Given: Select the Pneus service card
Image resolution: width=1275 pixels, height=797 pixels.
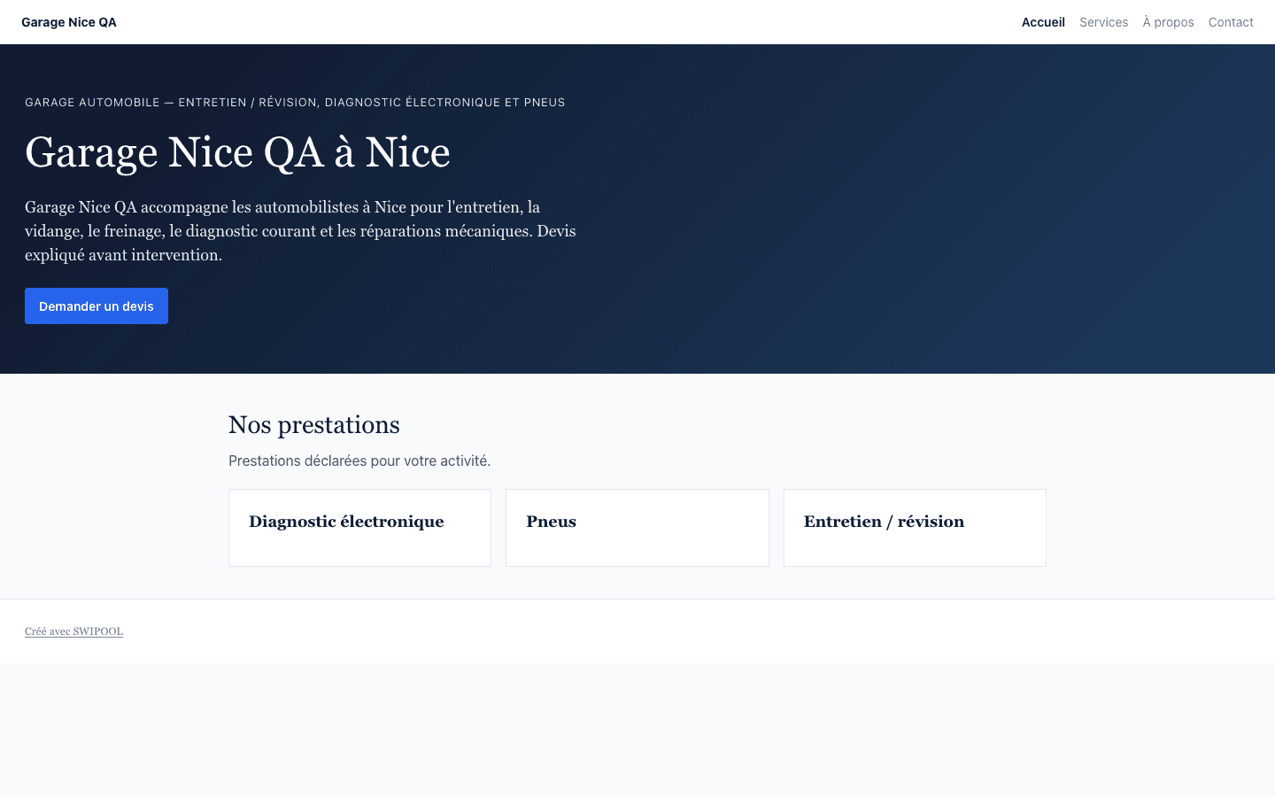Looking at the screenshot, I should [x=637, y=528].
